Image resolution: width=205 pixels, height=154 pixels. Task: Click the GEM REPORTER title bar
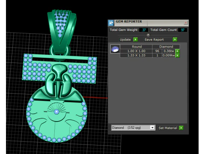pos(148,23)
